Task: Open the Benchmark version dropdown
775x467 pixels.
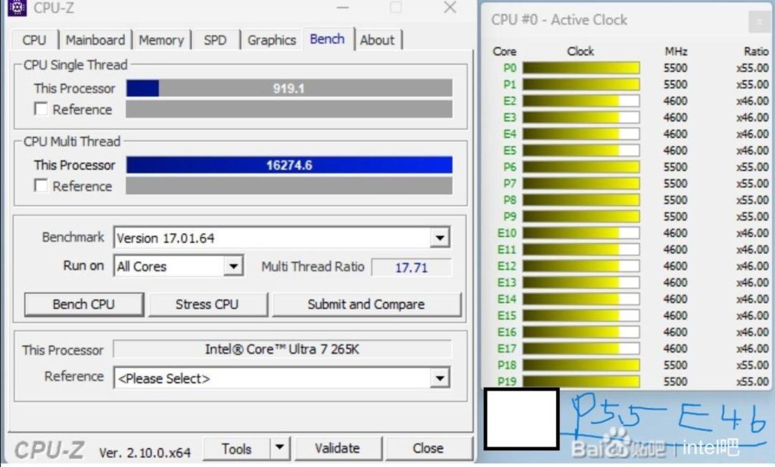Action: (439, 238)
